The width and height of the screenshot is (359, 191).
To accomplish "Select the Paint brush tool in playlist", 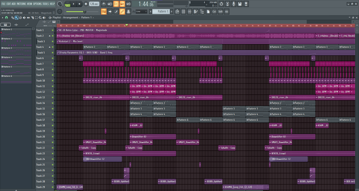I will (x=17, y=18).
